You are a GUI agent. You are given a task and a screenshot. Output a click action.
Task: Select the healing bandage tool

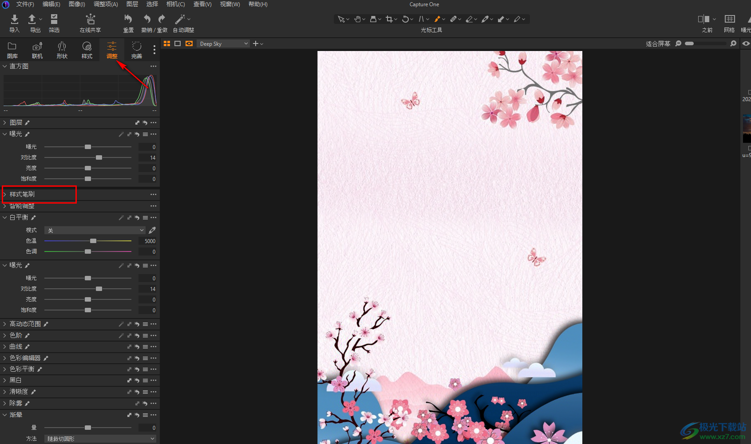[x=453, y=19]
